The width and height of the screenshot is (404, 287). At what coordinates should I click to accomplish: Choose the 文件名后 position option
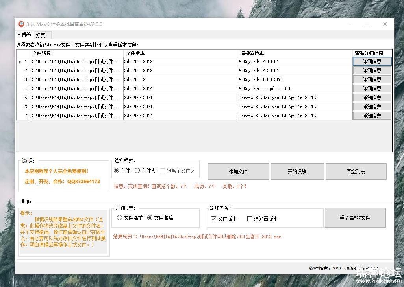pyautogui.click(x=160, y=218)
